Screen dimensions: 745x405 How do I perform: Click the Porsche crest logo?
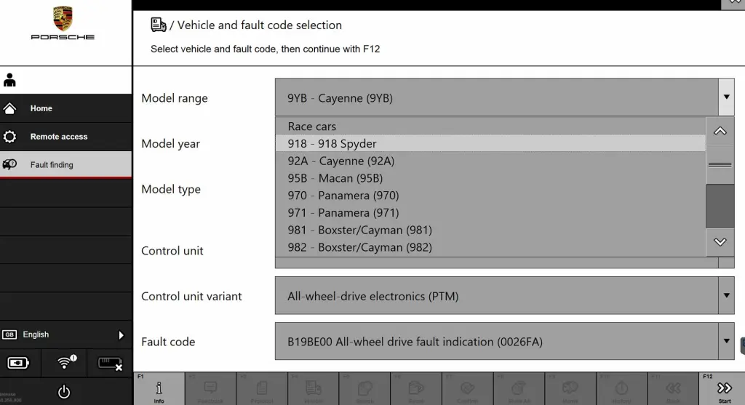(63, 19)
